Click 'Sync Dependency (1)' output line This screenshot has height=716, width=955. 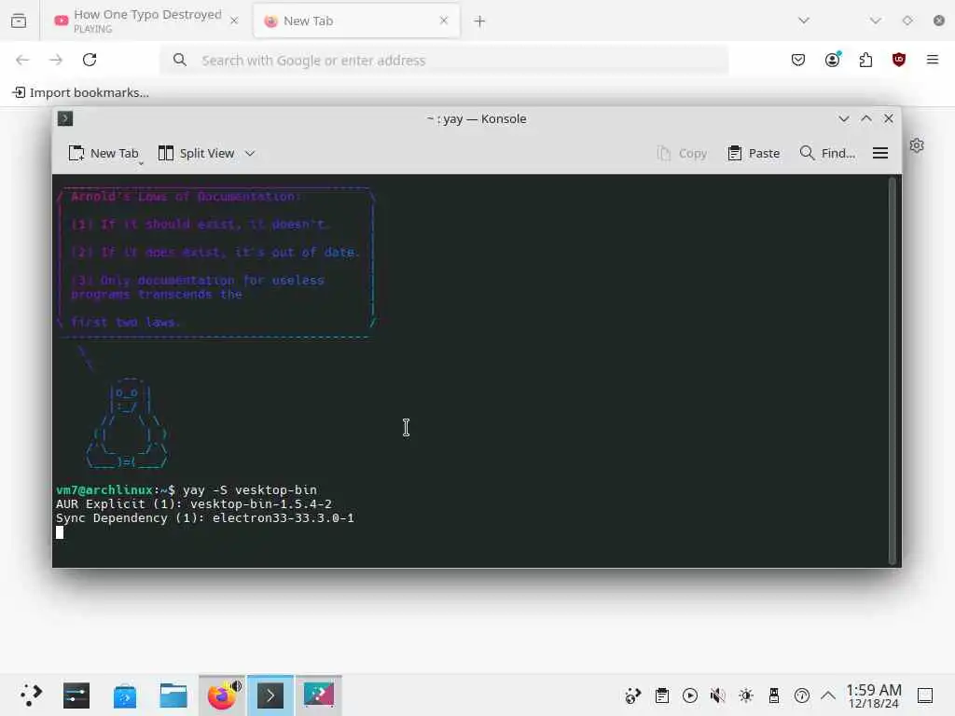[x=204, y=518]
